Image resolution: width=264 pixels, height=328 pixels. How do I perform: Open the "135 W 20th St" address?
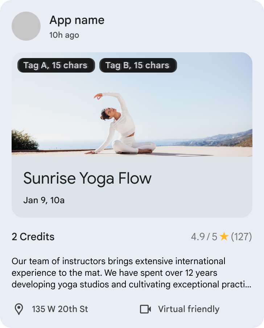point(60,309)
